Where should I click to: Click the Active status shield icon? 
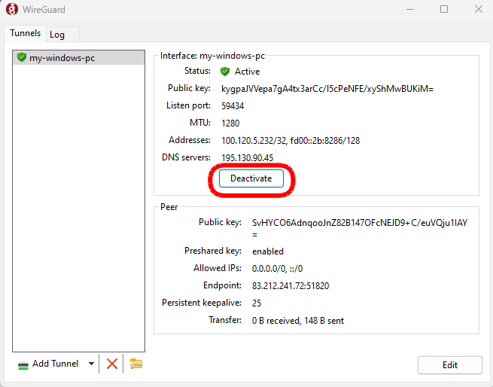(225, 72)
